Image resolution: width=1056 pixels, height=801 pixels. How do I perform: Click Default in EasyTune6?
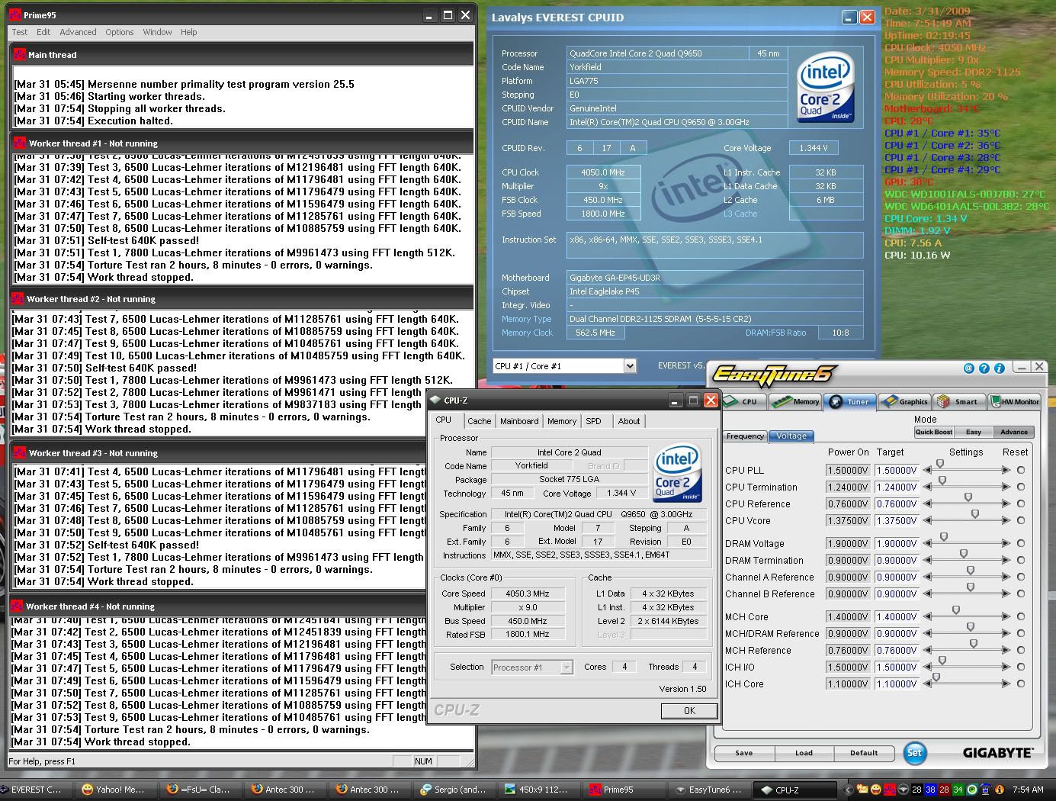coord(864,753)
